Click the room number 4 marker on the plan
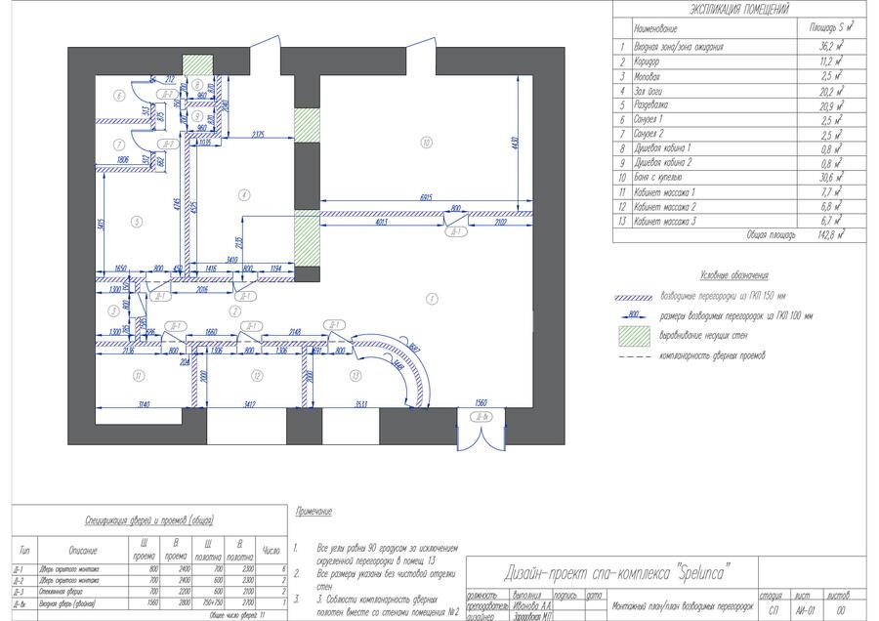 243,195
